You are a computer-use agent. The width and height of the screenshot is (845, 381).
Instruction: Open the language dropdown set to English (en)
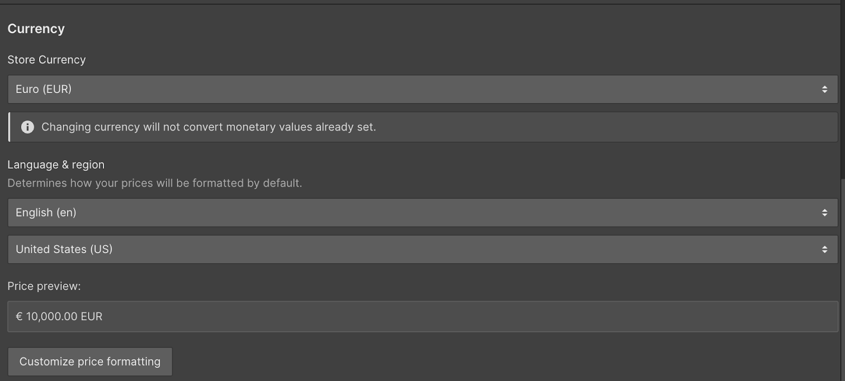pos(370,212)
